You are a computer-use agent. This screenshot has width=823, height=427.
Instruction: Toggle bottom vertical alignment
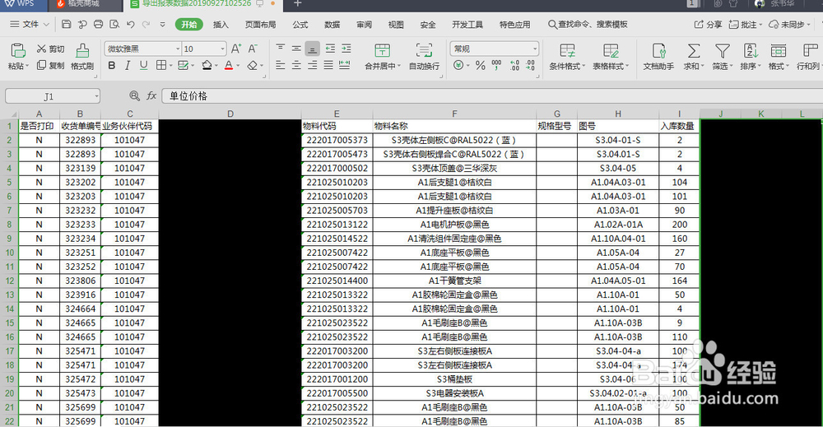(x=312, y=49)
